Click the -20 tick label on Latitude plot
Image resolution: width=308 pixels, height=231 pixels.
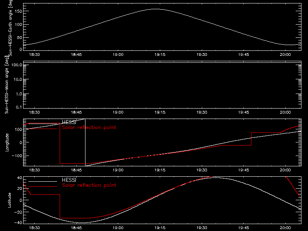pos(18,212)
